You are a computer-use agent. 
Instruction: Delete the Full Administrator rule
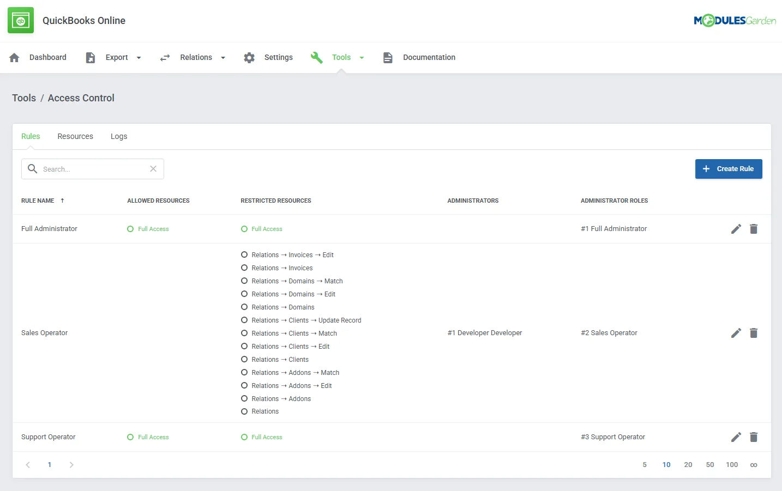754,229
